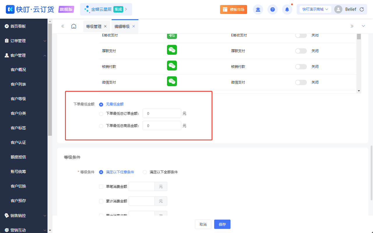This screenshot has height=233, width=373.
Task: Click the 下单最低总商品金额 input field
Action: point(162,126)
